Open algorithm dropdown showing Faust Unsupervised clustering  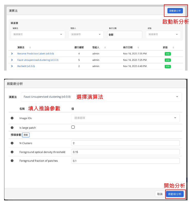[x=101, y=97]
